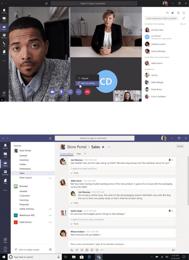The height and width of the screenshot is (260, 189).
Task: Open more options for Warehouse #02 team
Action: [x=50, y=215]
